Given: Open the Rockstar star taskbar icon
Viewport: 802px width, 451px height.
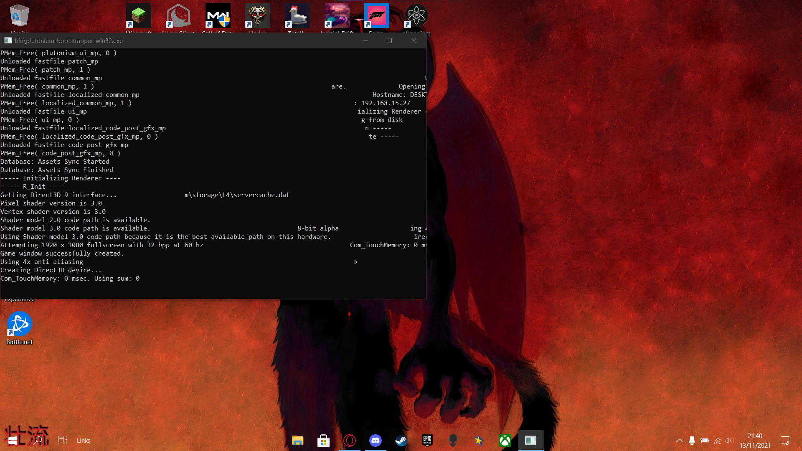Looking at the screenshot, I should 479,440.
